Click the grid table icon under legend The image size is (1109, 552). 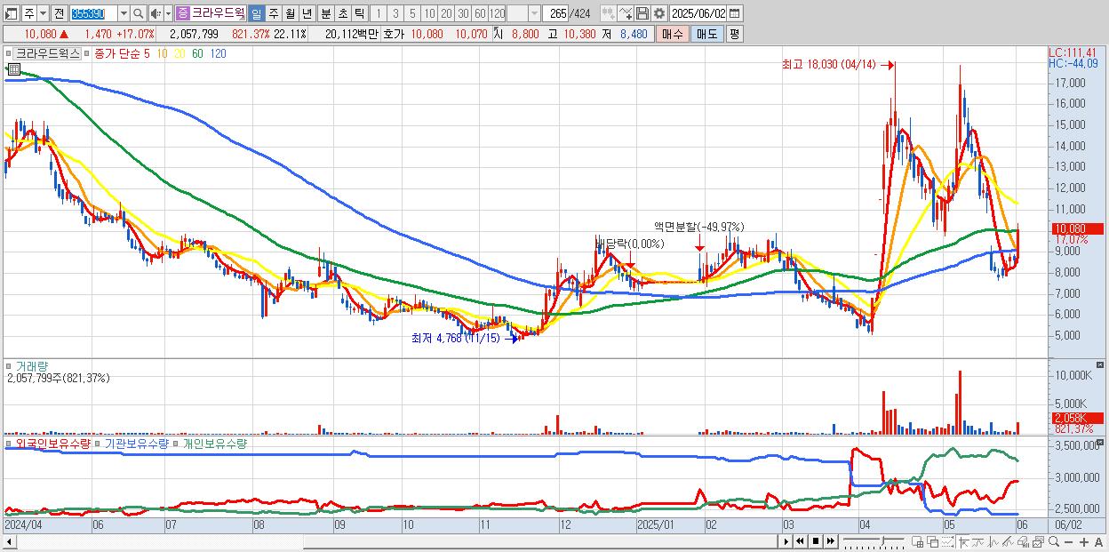click(x=14, y=69)
